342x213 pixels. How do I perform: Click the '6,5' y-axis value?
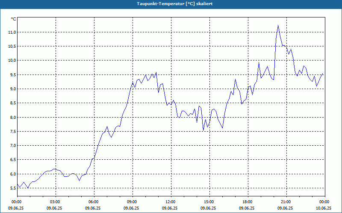tap(13, 160)
